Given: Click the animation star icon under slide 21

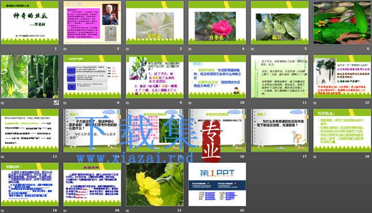Looking at the screenshot, I should point(127,211).
